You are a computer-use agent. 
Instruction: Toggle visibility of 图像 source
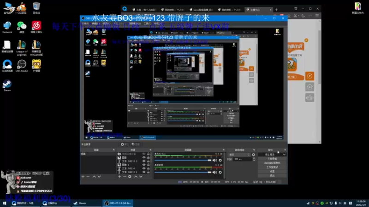144,157
